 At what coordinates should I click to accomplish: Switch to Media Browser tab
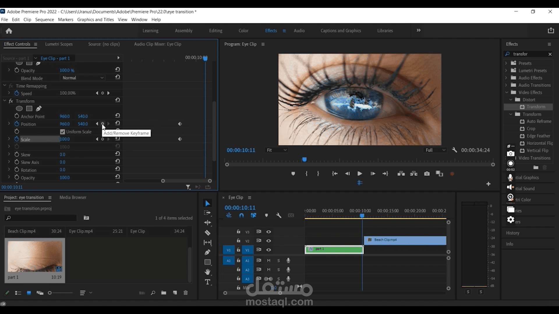pyautogui.click(x=73, y=197)
